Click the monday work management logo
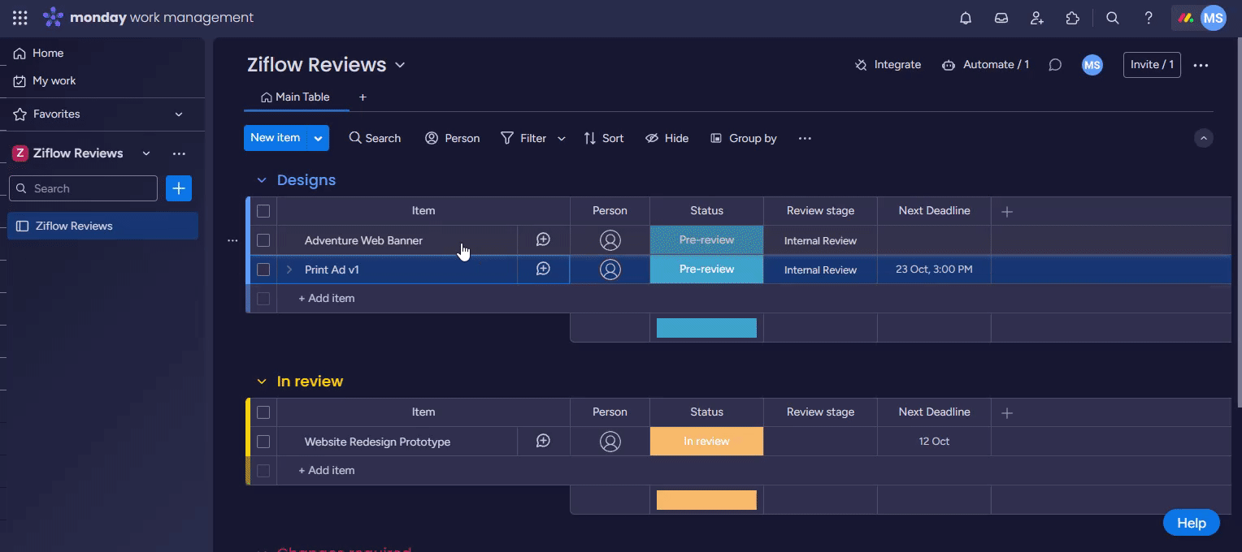Screen dimensions: 1242x552 point(148,18)
